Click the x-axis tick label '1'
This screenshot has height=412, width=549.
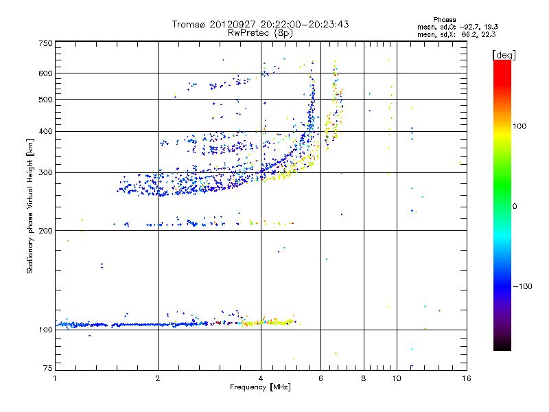(x=55, y=378)
